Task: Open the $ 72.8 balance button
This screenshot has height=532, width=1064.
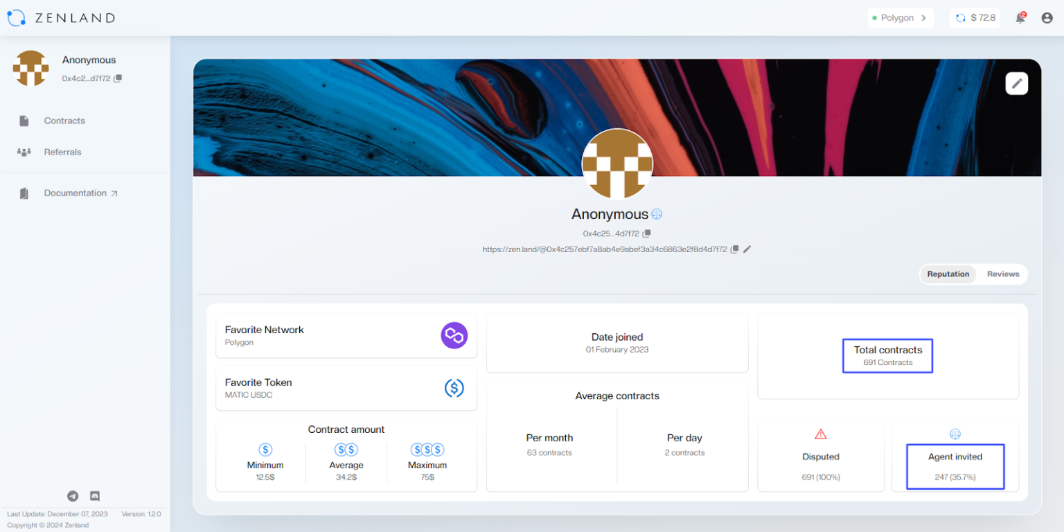Action: tap(975, 17)
